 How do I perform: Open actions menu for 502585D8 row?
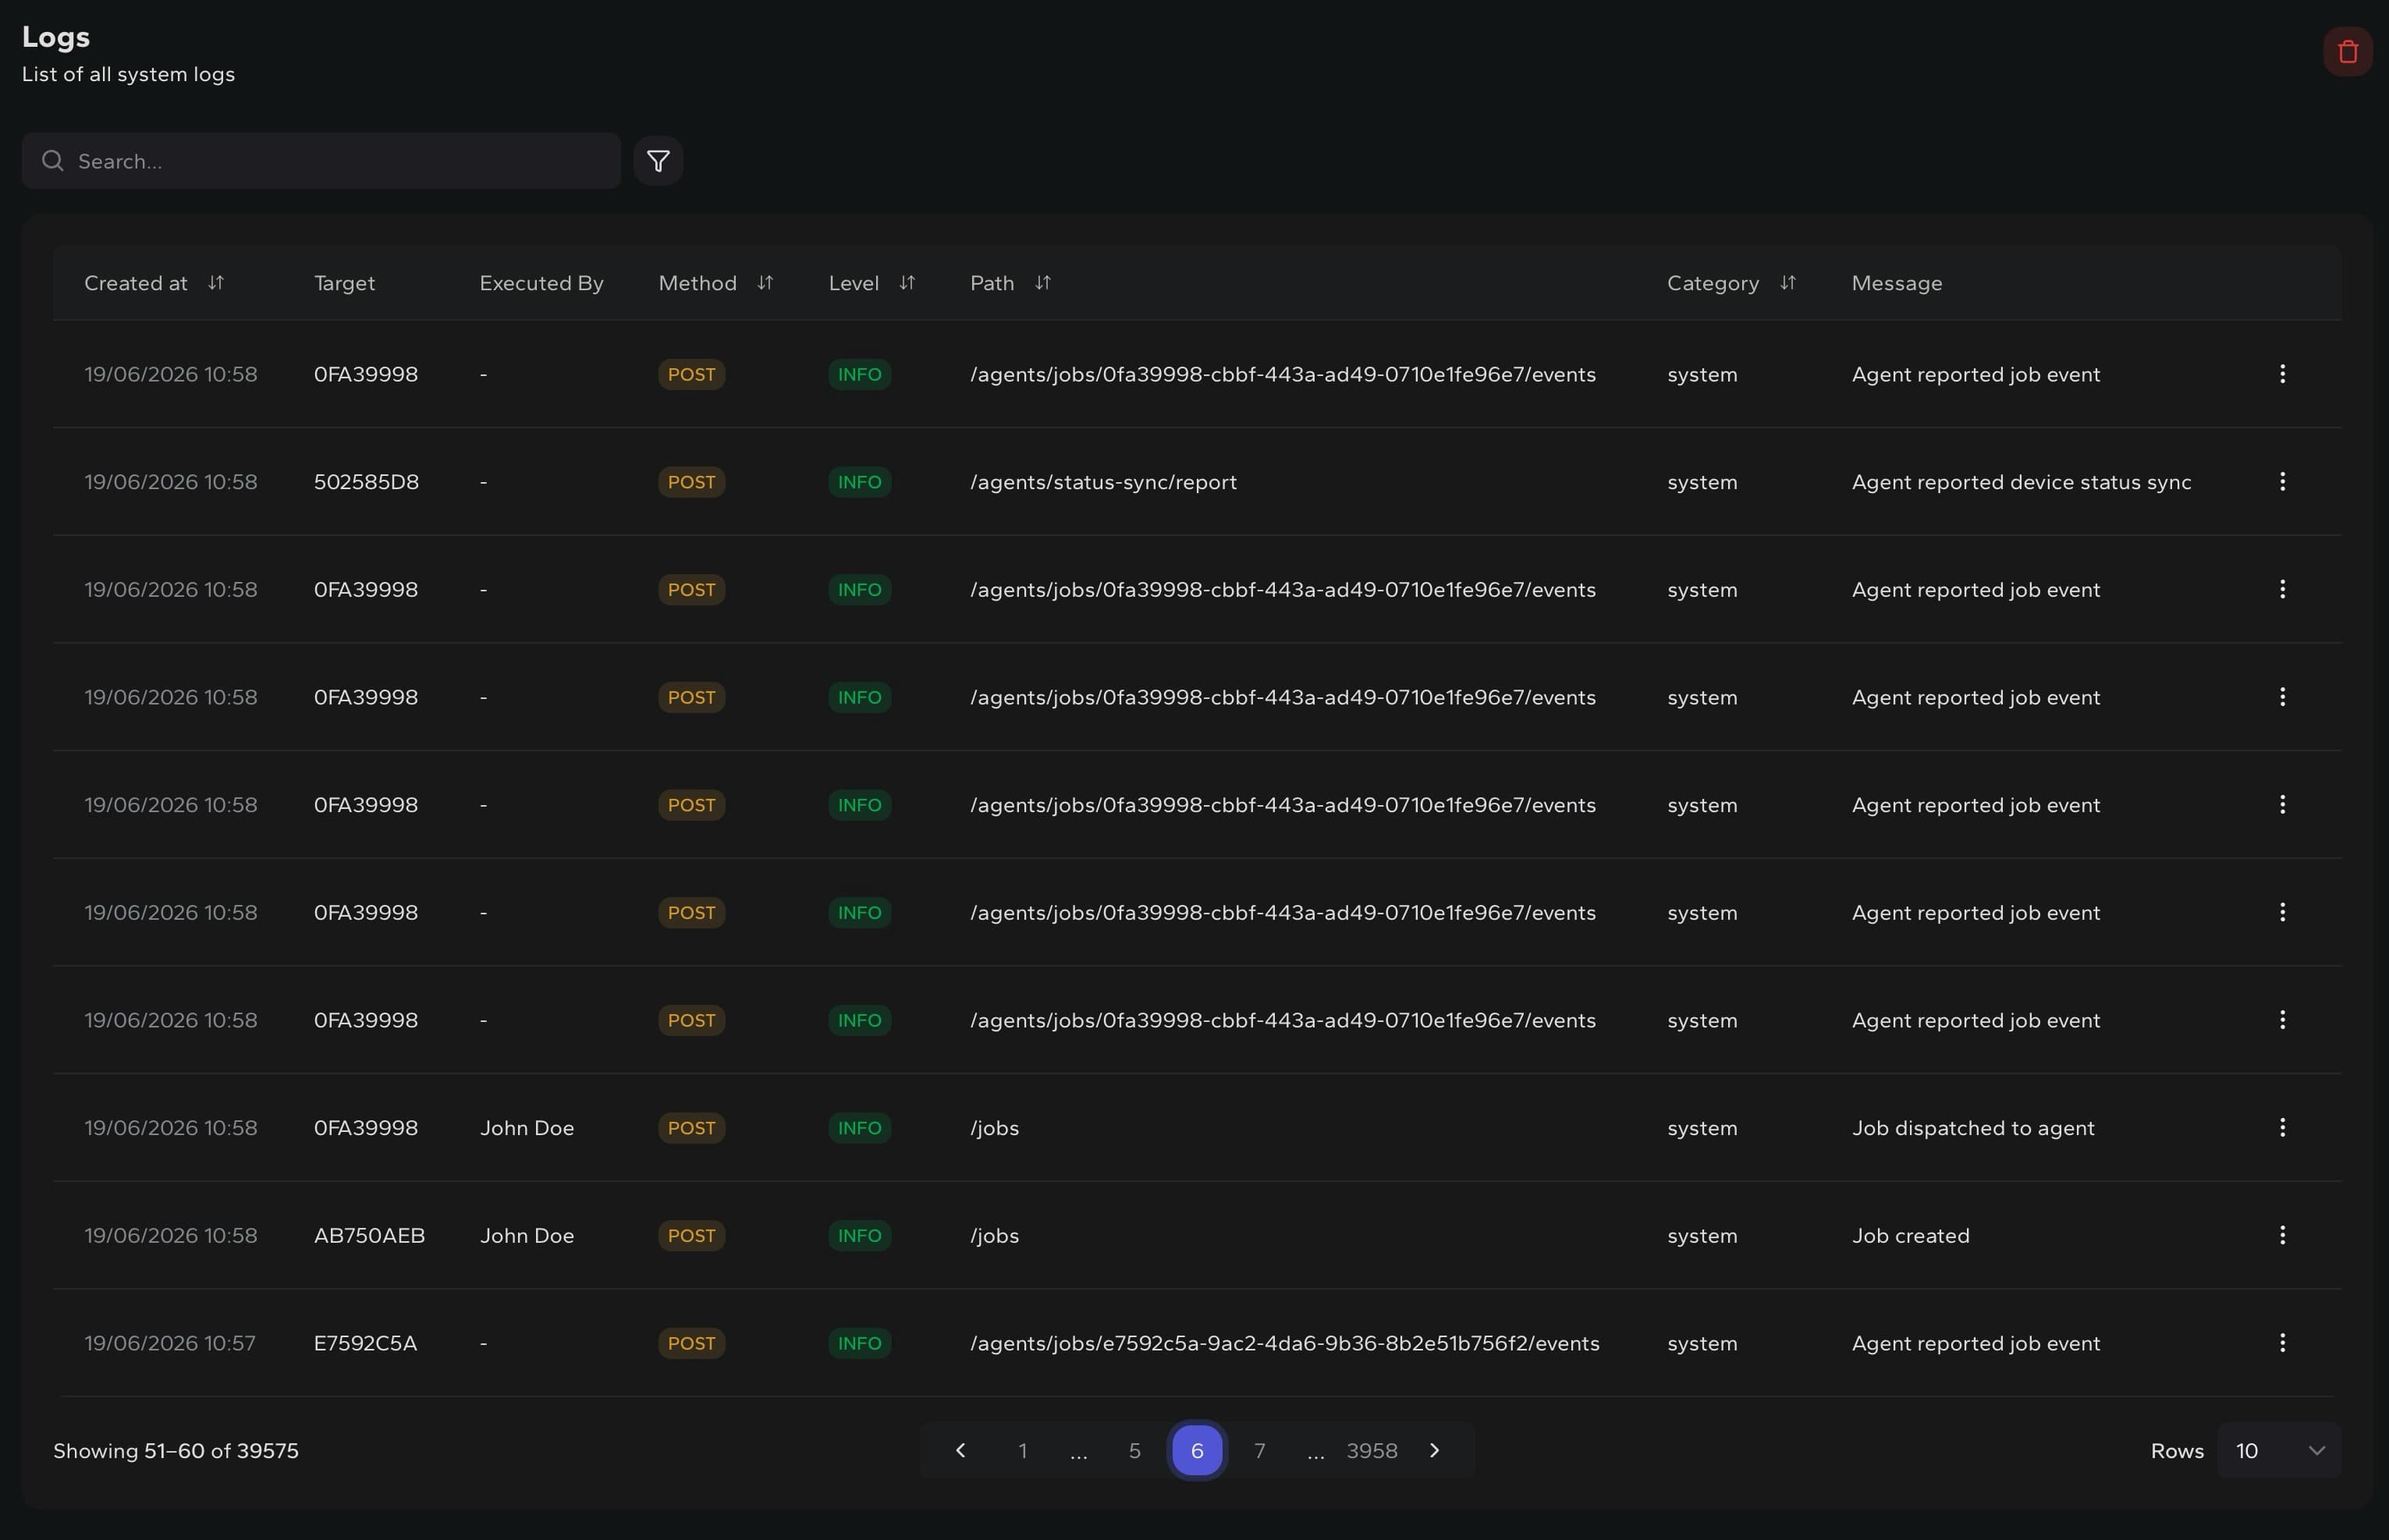point(2282,482)
